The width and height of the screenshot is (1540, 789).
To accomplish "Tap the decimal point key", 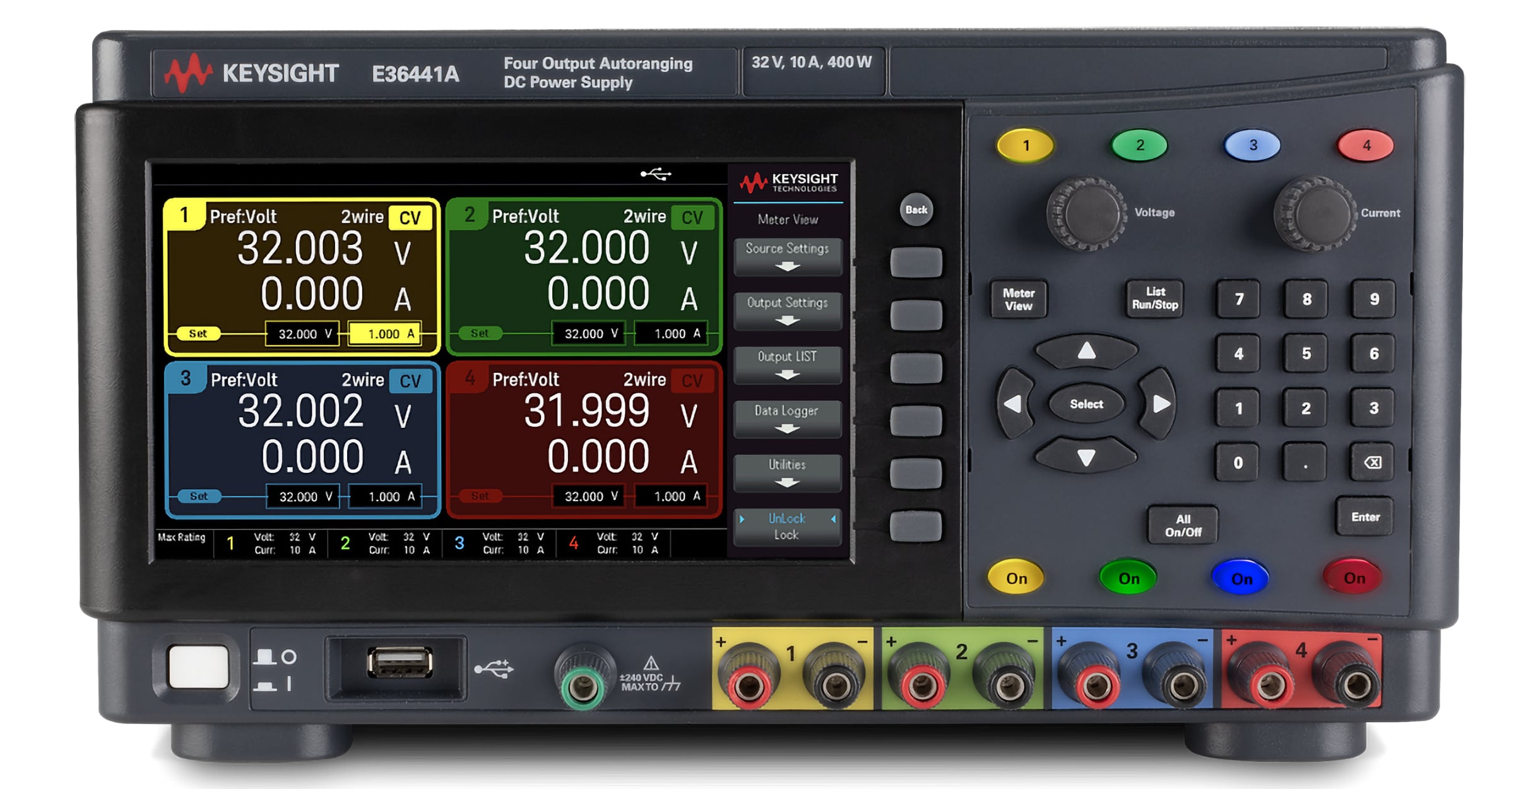I will point(1306,463).
